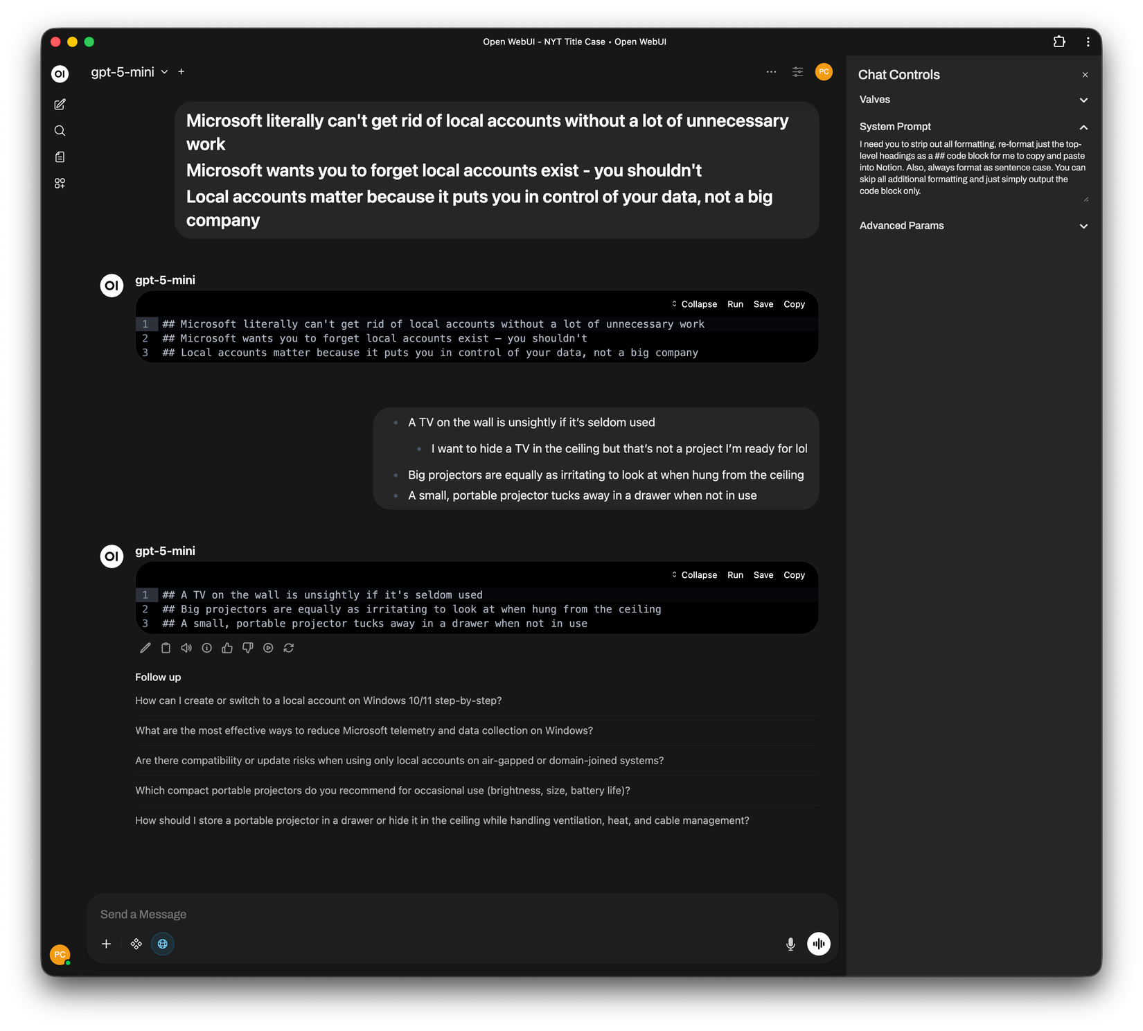Select follow-up about switching to local account

point(318,700)
